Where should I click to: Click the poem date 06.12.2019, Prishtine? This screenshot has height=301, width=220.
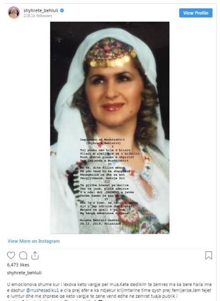coord(101,224)
